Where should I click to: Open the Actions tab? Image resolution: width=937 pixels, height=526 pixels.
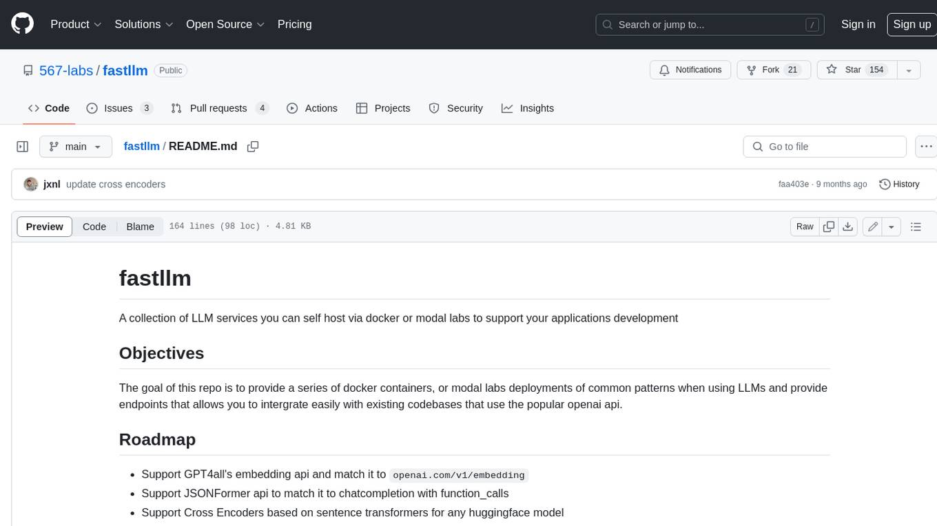tap(312, 108)
